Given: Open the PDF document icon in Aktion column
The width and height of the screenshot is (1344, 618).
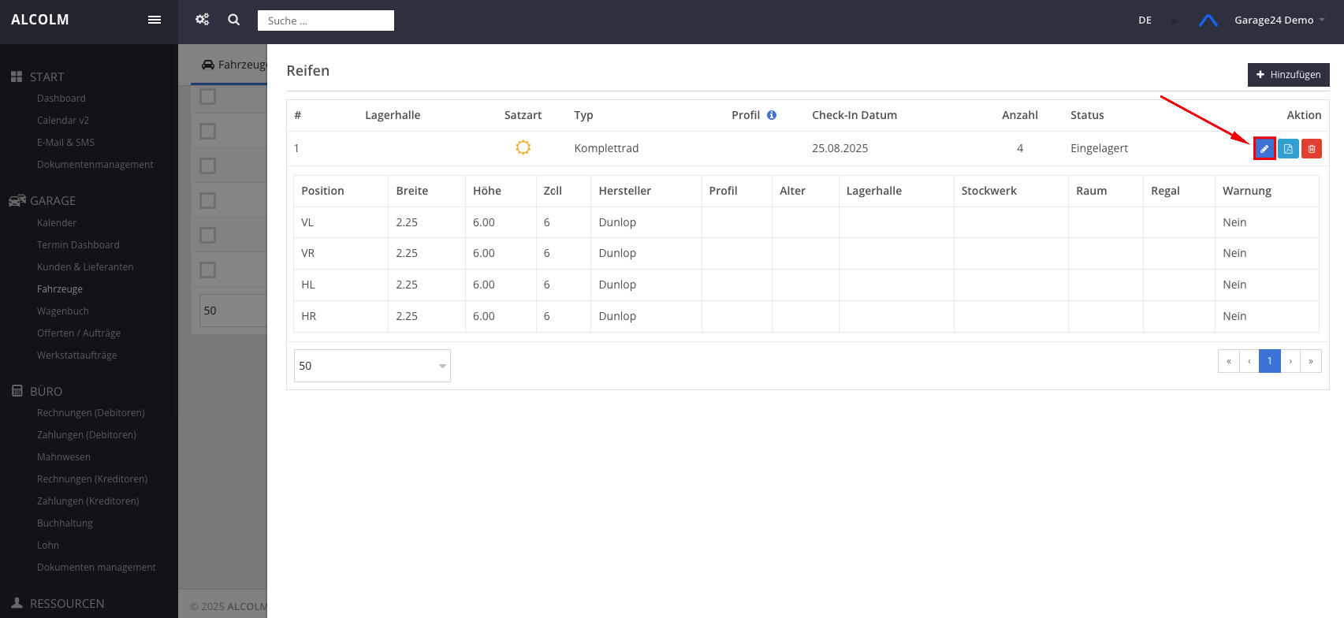Looking at the screenshot, I should point(1288,149).
